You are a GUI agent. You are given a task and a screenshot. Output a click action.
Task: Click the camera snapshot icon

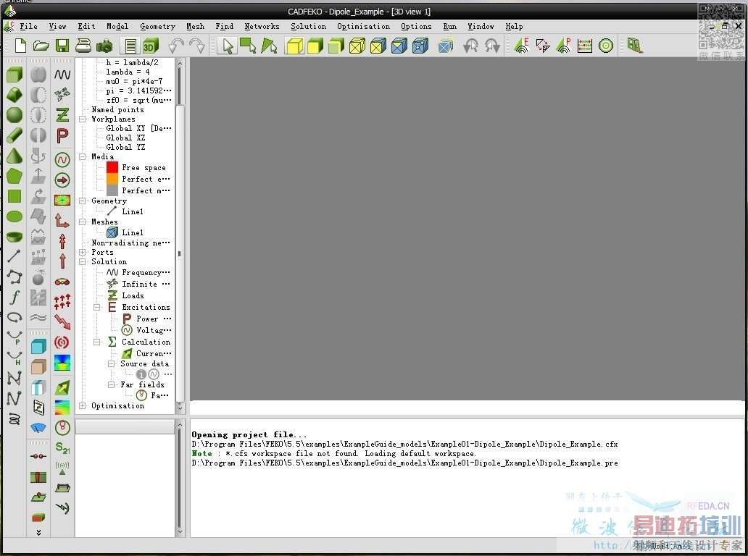coord(104,46)
